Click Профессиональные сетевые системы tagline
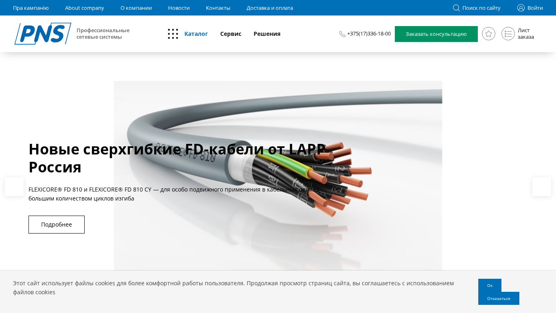556x313 pixels. coord(103,34)
